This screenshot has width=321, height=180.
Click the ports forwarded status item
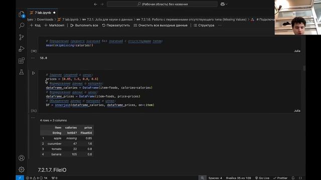(x=55, y=178)
